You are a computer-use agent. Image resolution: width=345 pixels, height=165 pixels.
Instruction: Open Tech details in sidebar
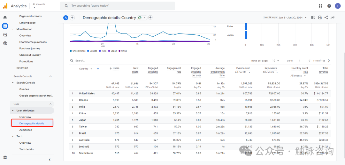coord(26,149)
